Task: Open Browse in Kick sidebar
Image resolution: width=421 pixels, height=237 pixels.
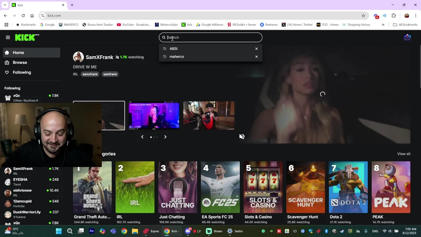Action: coord(32,63)
